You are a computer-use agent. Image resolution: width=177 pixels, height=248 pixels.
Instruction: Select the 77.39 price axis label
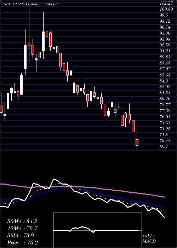pos(165,111)
